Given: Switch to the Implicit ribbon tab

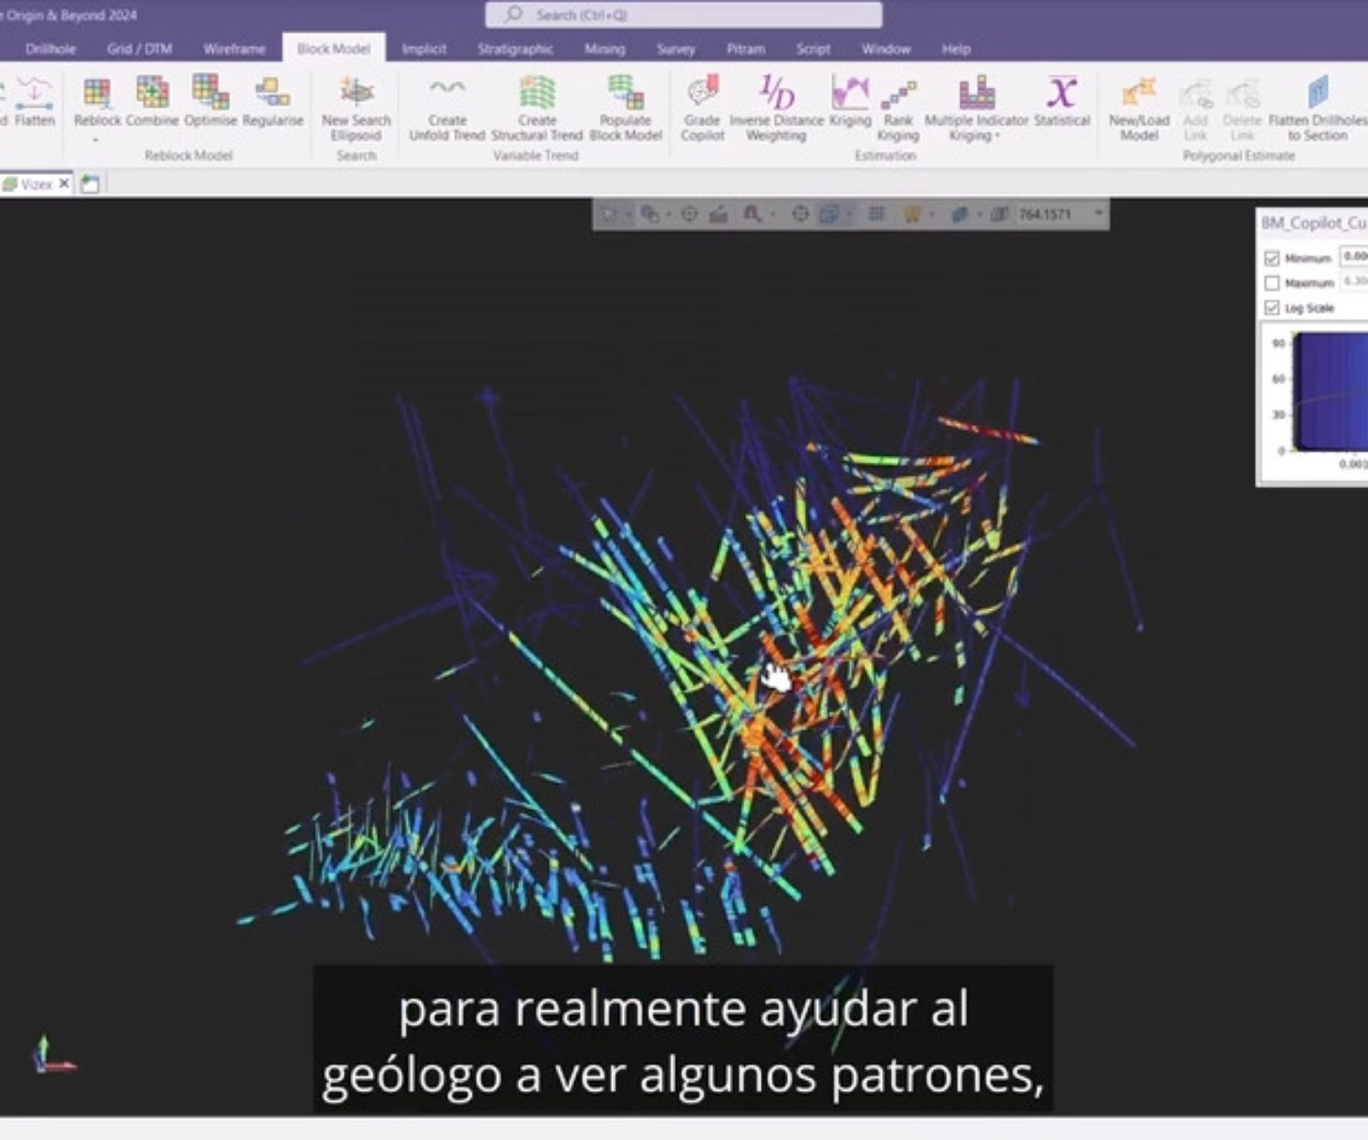Looking at the screenshot, I should 424,49.
